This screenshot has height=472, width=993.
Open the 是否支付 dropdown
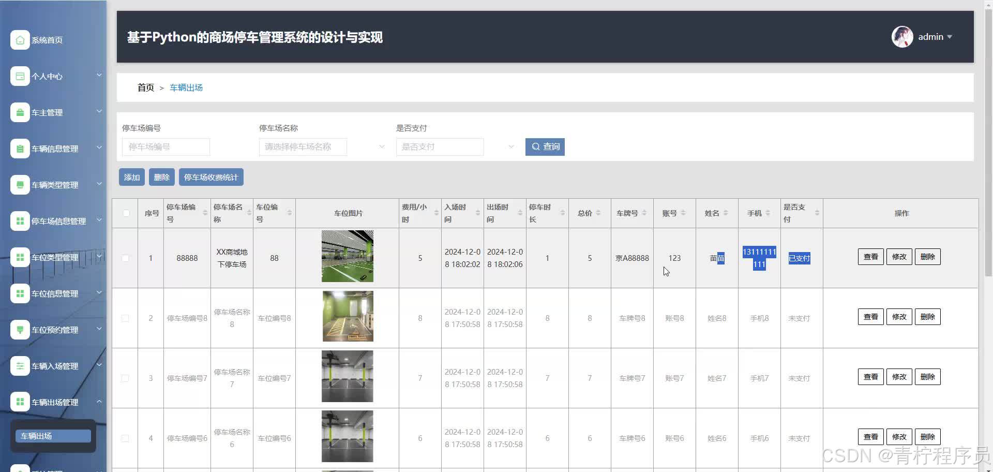pyautogui.click(x=455, y=147)
